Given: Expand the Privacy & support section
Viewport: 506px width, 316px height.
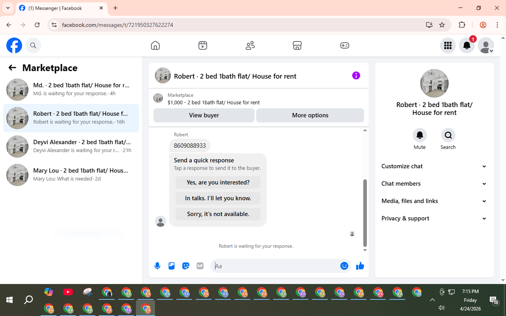Looking at the screenshot, I should 434,218.
